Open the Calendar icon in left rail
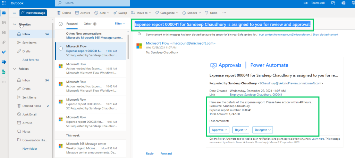355x158 pixels. (4, 22)
